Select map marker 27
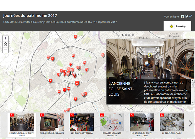195x139 pixels. click(73, 56)
